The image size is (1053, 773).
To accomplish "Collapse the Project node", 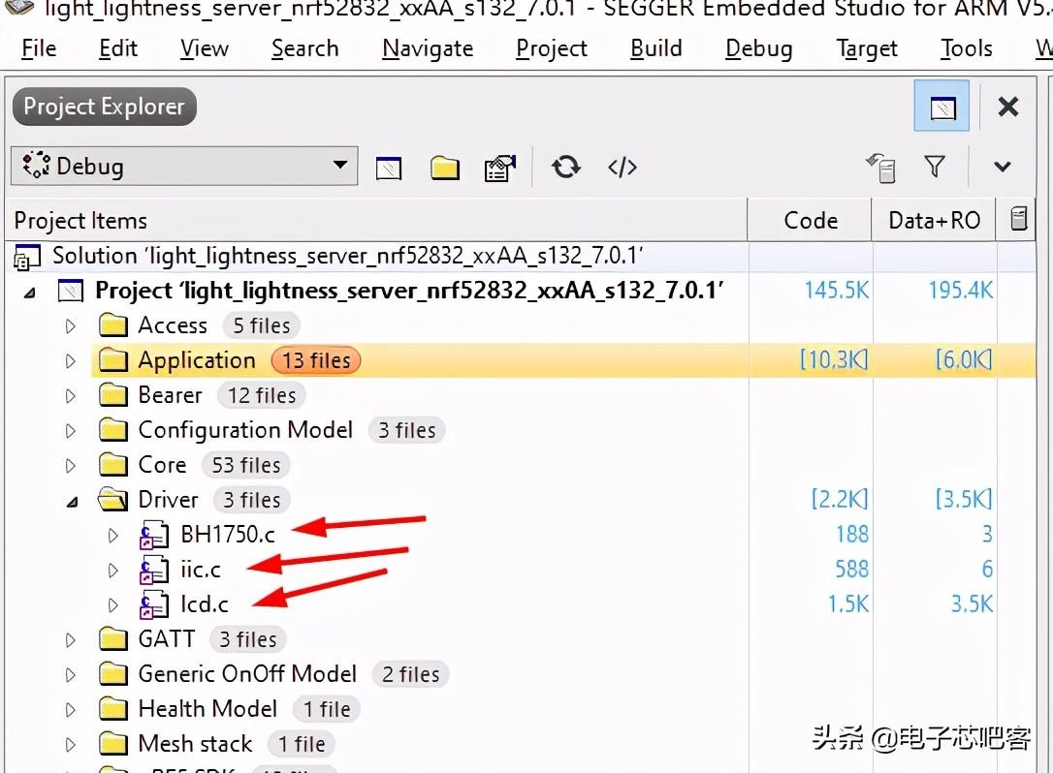I will [29, 293].
